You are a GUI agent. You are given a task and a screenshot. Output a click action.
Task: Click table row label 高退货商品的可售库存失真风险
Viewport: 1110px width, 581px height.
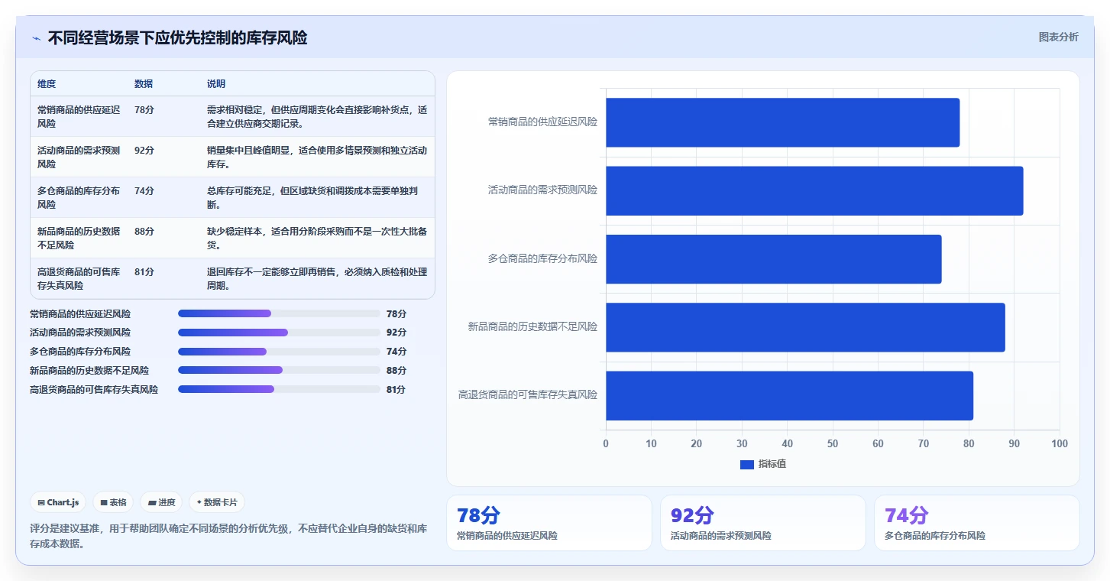pos(79,278)
